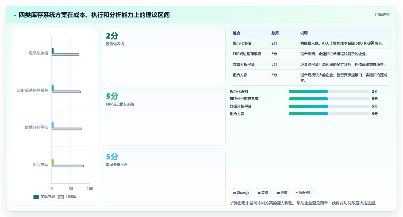Click the 目标差距 label in header
The width and height of the screenshot is (403, 217).
pos(382,14)
